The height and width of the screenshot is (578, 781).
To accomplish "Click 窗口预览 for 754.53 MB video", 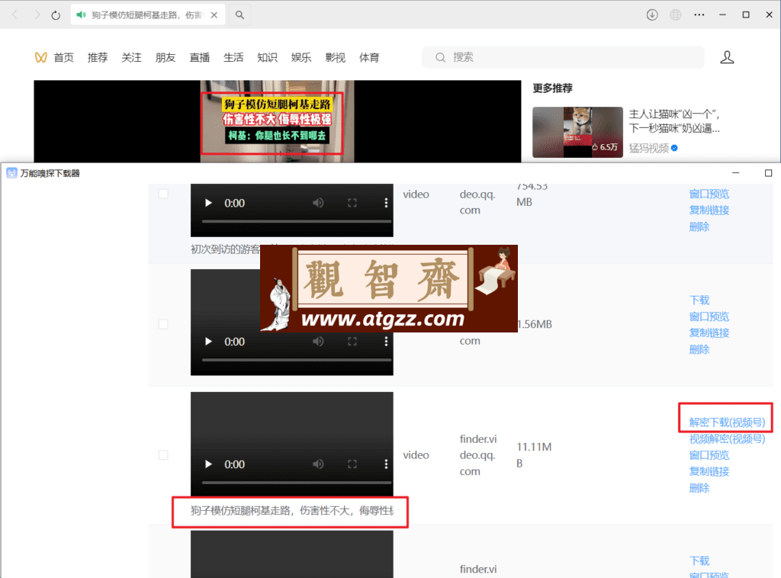I will pyautogui.click(x=709, y=194).
